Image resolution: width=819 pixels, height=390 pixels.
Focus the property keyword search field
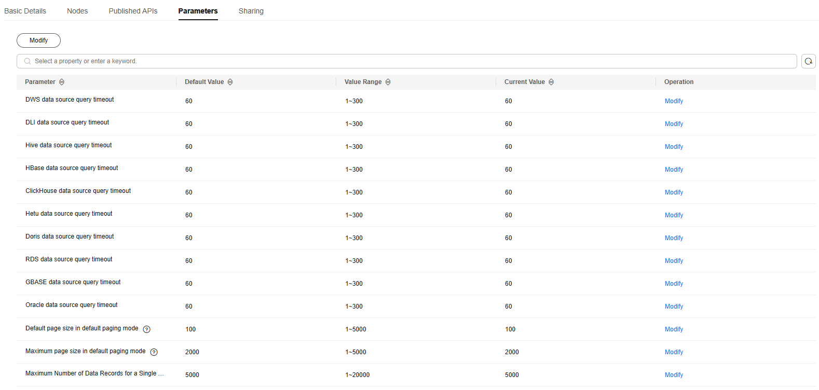[406, 61]
